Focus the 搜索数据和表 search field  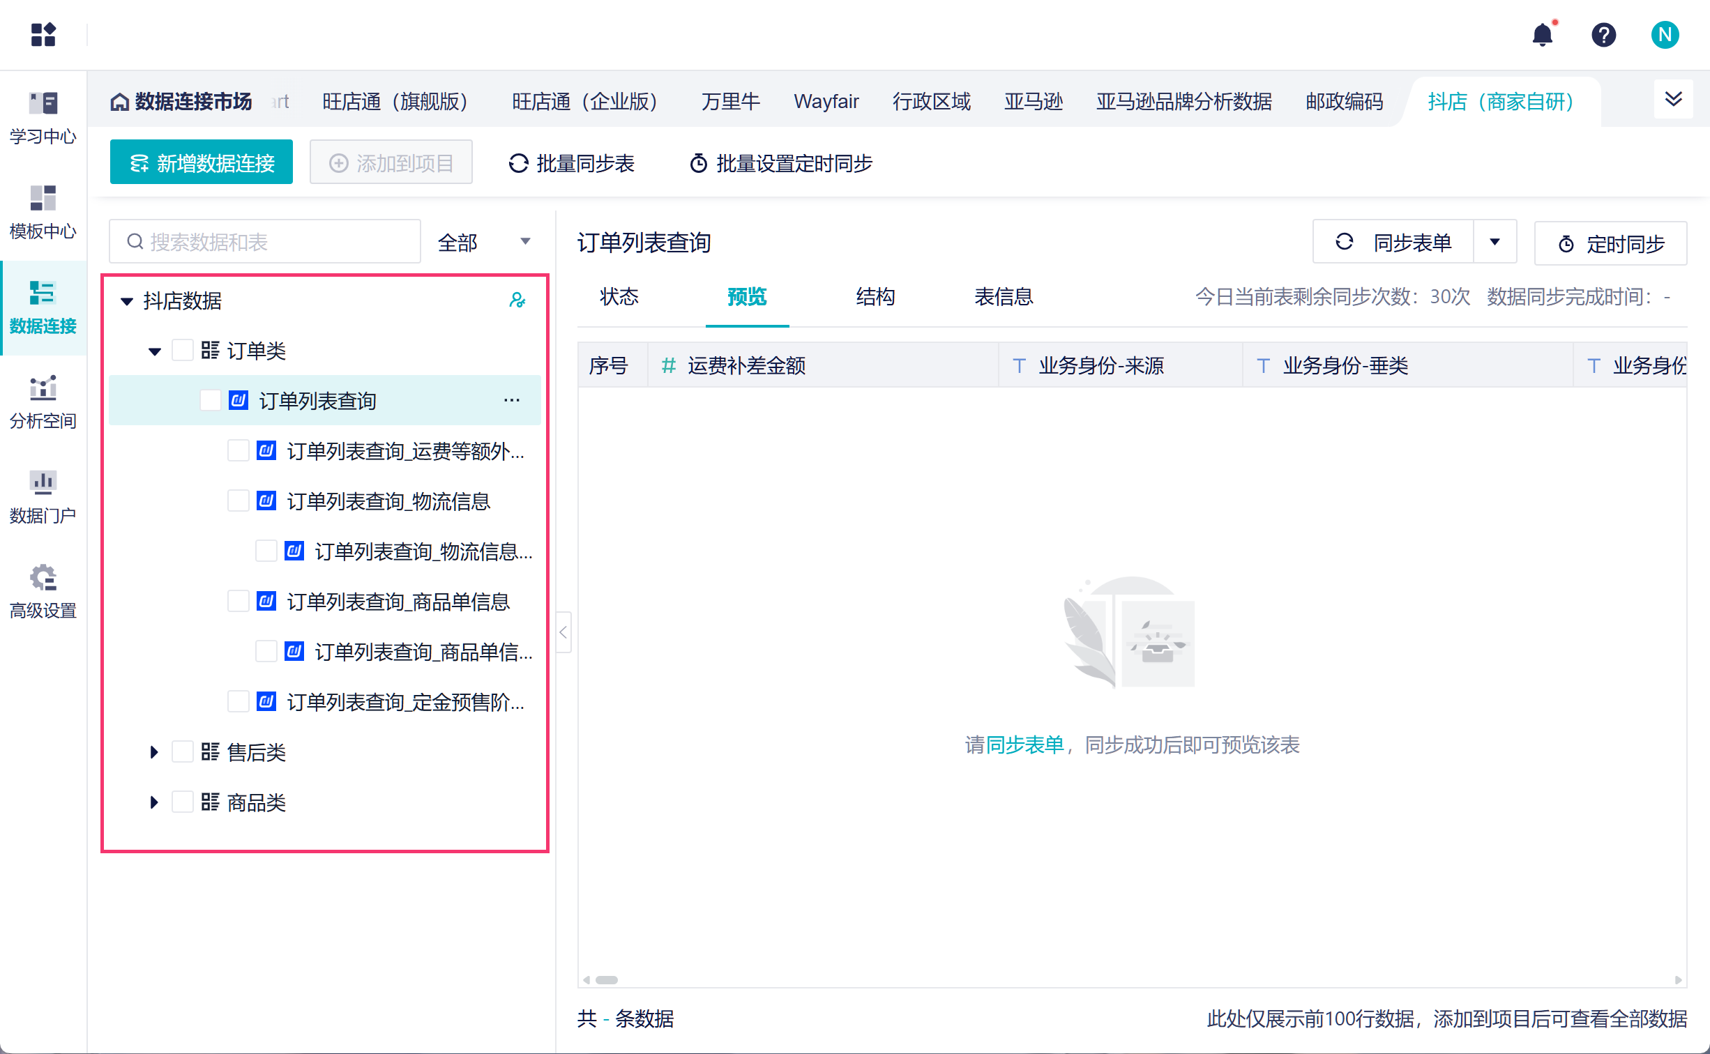pyautogui.click(x=265, y=242)
